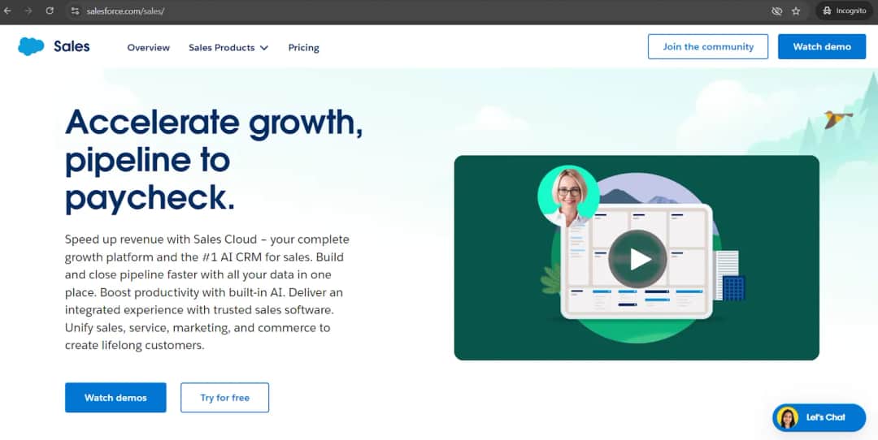The image size is (878, 440).
Task: Reload the page with the refresh icon
Action: (x=50, y=11)
